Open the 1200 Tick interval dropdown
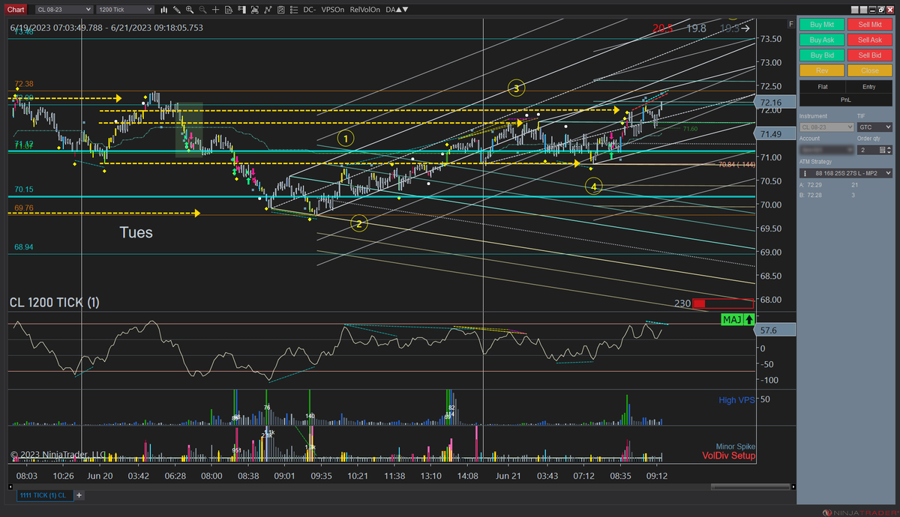 126,10
